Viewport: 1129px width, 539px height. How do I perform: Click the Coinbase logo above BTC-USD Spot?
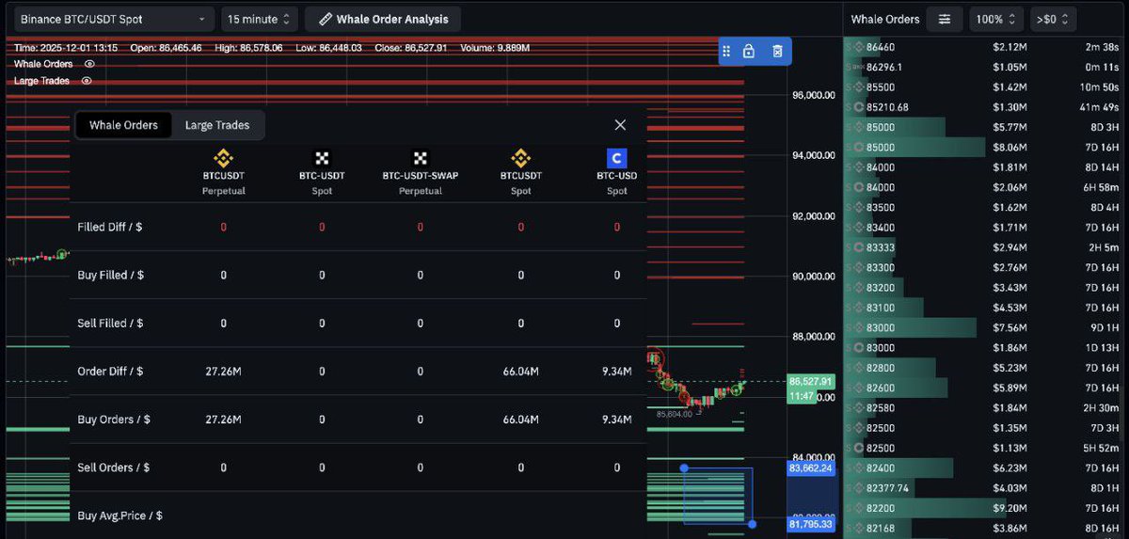click(x=617, y=158)
